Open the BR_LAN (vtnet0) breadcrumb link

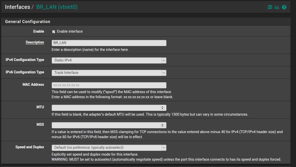click(x=57, y=7)
